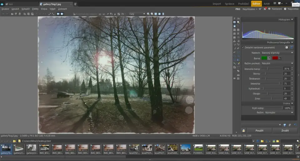
Task: Click the random pattern dice icon
Action: pyautogui.click(x=286, y=47)
